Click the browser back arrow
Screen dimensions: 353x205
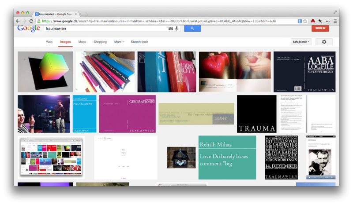[x=18, y=21]
